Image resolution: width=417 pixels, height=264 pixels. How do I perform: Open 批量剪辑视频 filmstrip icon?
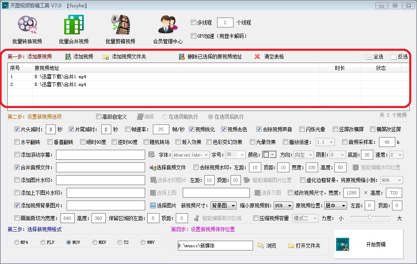(121, 25)
